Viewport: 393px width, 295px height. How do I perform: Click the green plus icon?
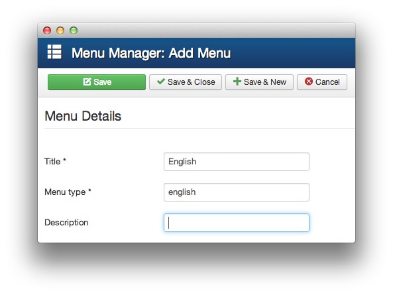(x=237, y=82)
